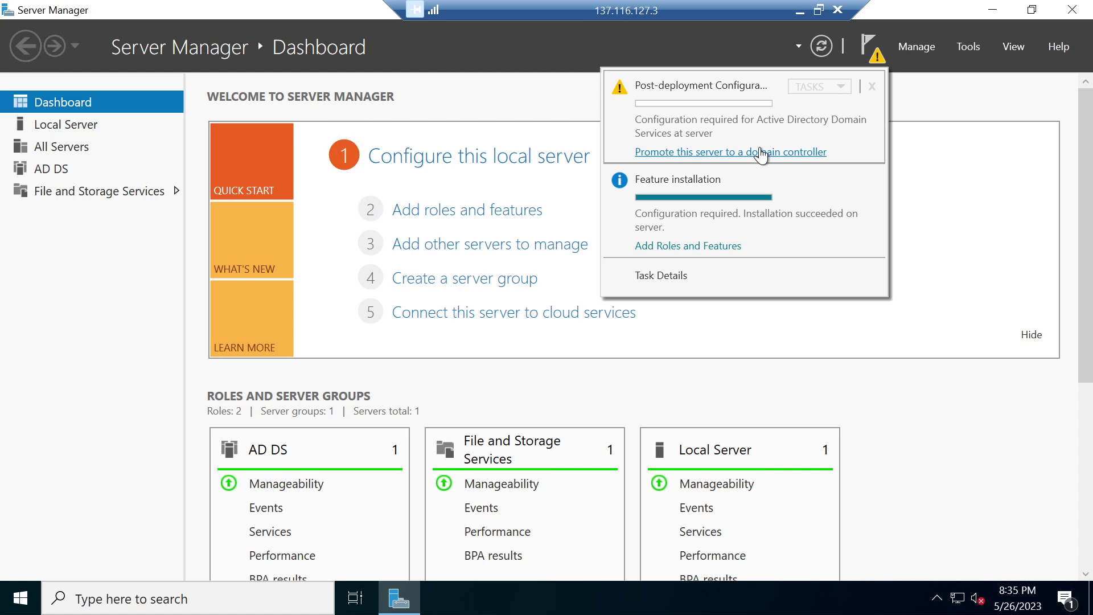Click the AD DS Manageability status icon
The width and height of the screenshot is (1093, 615).
pyautogui.click(x=229, y=483)
